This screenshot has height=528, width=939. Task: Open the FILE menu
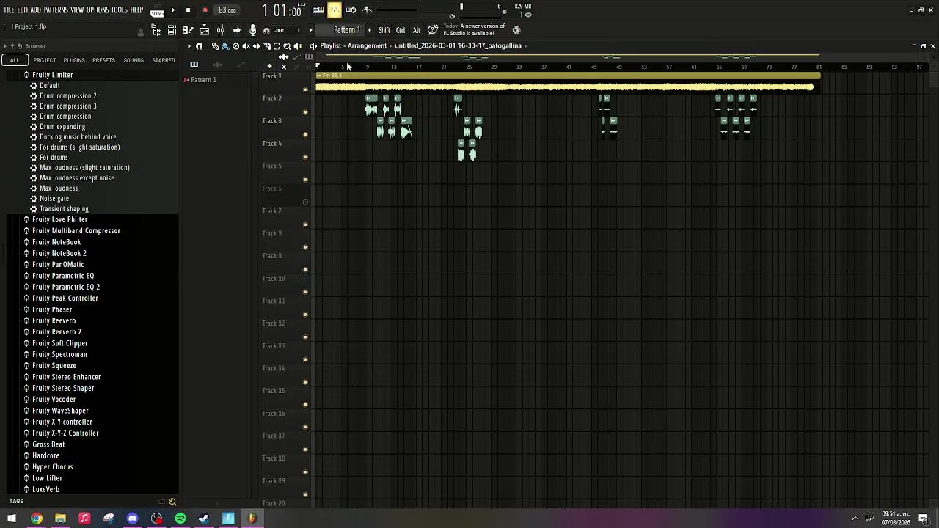(x=9, y=10)
